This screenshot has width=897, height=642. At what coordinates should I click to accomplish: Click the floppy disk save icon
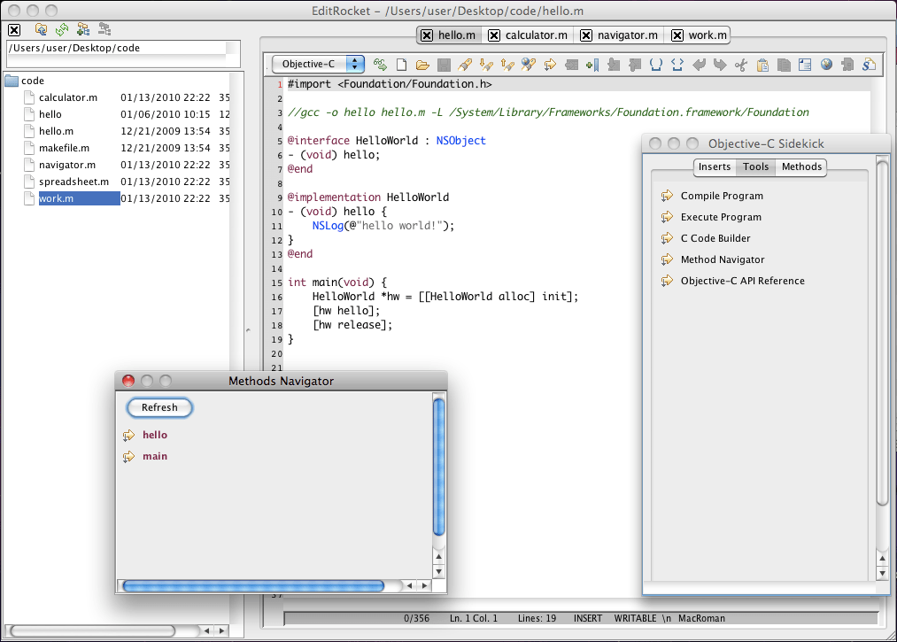click(x=444, y=65)
